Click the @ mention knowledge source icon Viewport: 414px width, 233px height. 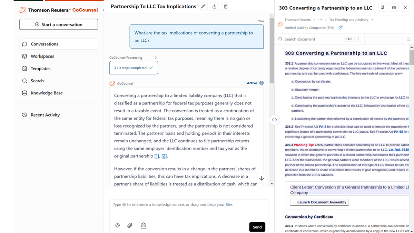[117, 225]
